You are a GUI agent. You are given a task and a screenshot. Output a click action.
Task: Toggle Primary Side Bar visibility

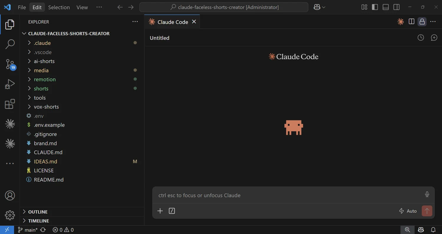[375, 7]
